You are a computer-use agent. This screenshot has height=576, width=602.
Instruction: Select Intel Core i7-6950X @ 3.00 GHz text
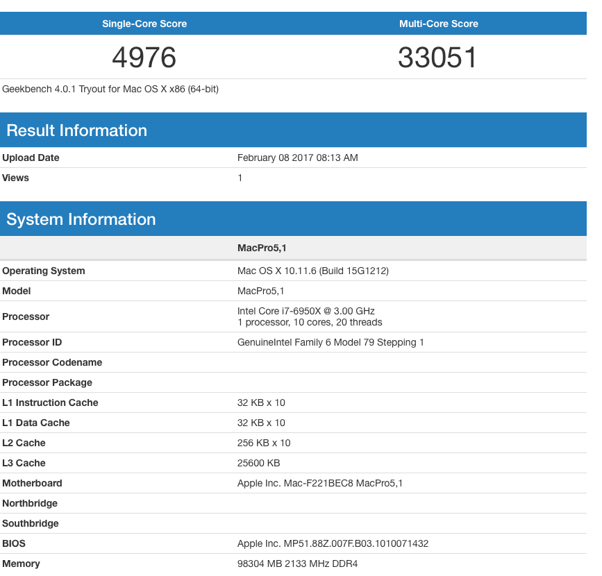(306, 311)
